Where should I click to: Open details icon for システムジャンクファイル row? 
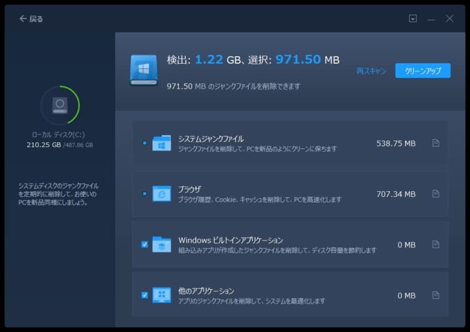point(435,143)
